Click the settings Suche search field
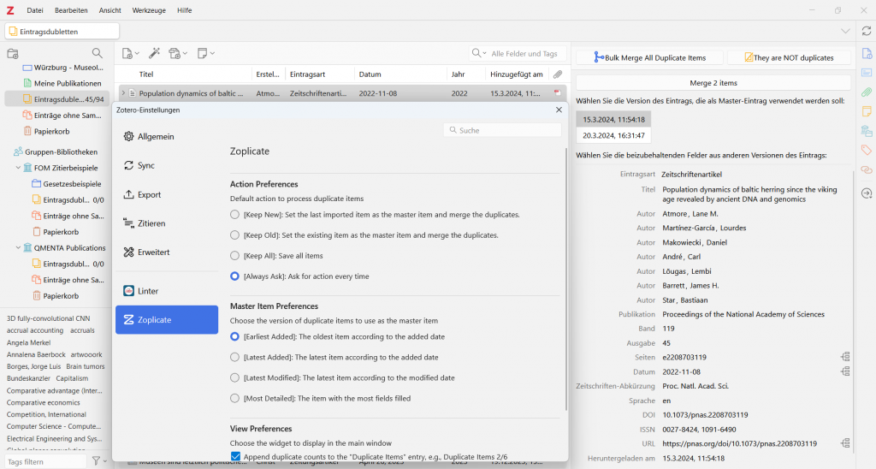The height and width of the screenshot is (469, 876). [503, 130]
